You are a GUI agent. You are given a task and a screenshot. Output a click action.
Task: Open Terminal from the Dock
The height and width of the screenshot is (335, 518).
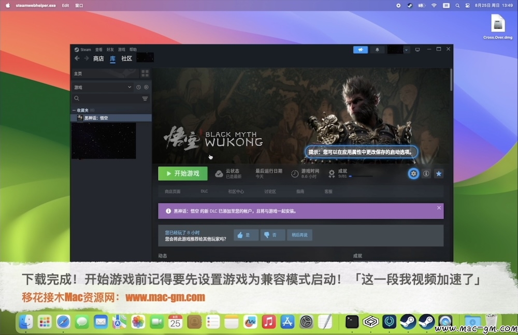(352, 322)
